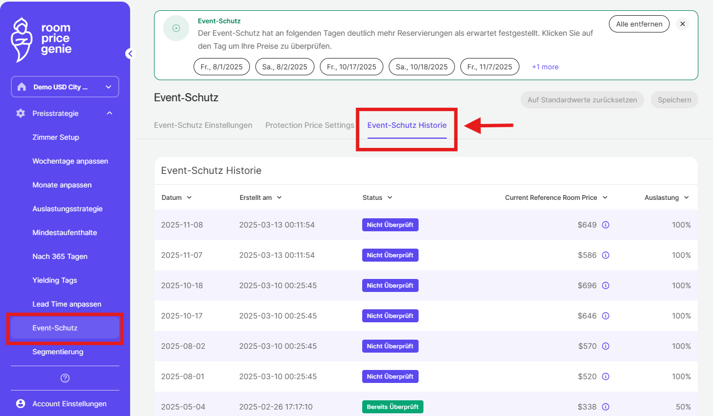Click info icon next to $586 price
Image resolution: width=713 pixels, height=416 pixels.
606,255
